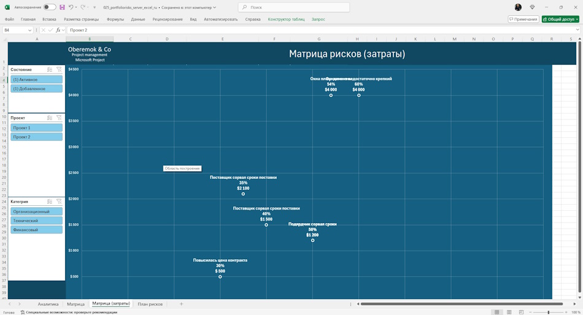Click the $2 100 data point marker
The width and height of the screenshot is (583, 315).
(x=243, y=194)
